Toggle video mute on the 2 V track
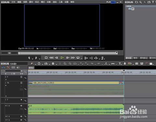 click(x=21, y=77)
